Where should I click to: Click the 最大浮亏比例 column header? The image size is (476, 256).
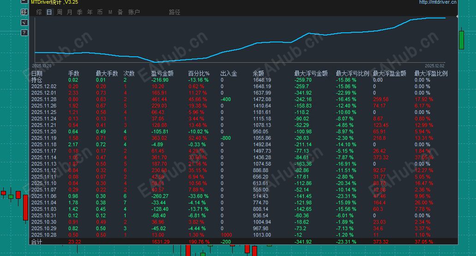pyautogui.click(x=352, y=73)
